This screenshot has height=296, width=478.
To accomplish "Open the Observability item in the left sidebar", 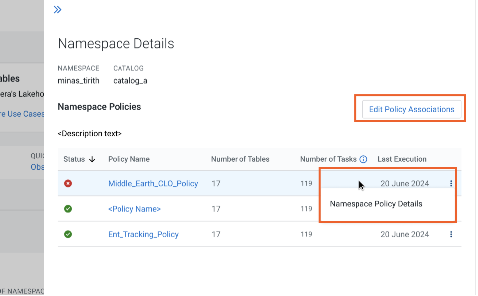I will [x=37, y=167].
